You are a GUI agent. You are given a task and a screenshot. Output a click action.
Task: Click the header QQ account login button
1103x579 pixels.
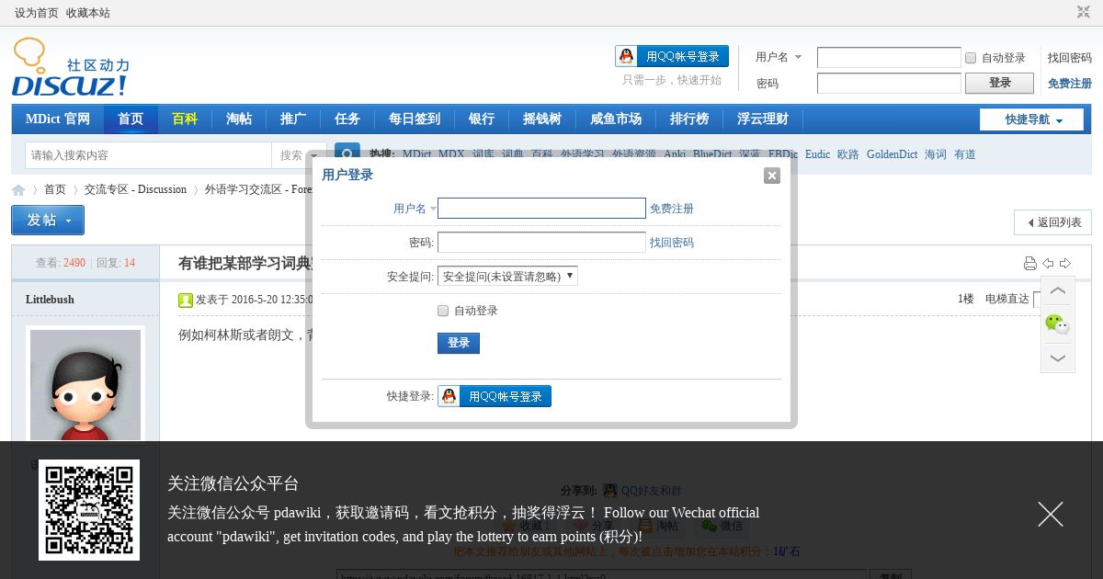click(672, 56)
